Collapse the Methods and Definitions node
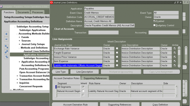This screenshot has height=106, width=190. pyautogui.click(x=19, y=48)
